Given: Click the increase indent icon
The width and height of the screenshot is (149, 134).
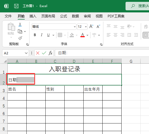Looking at the screenshot, I should tap(136, 35).
